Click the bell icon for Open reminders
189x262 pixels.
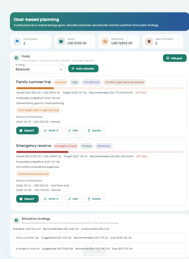click(x=149, y=41)
